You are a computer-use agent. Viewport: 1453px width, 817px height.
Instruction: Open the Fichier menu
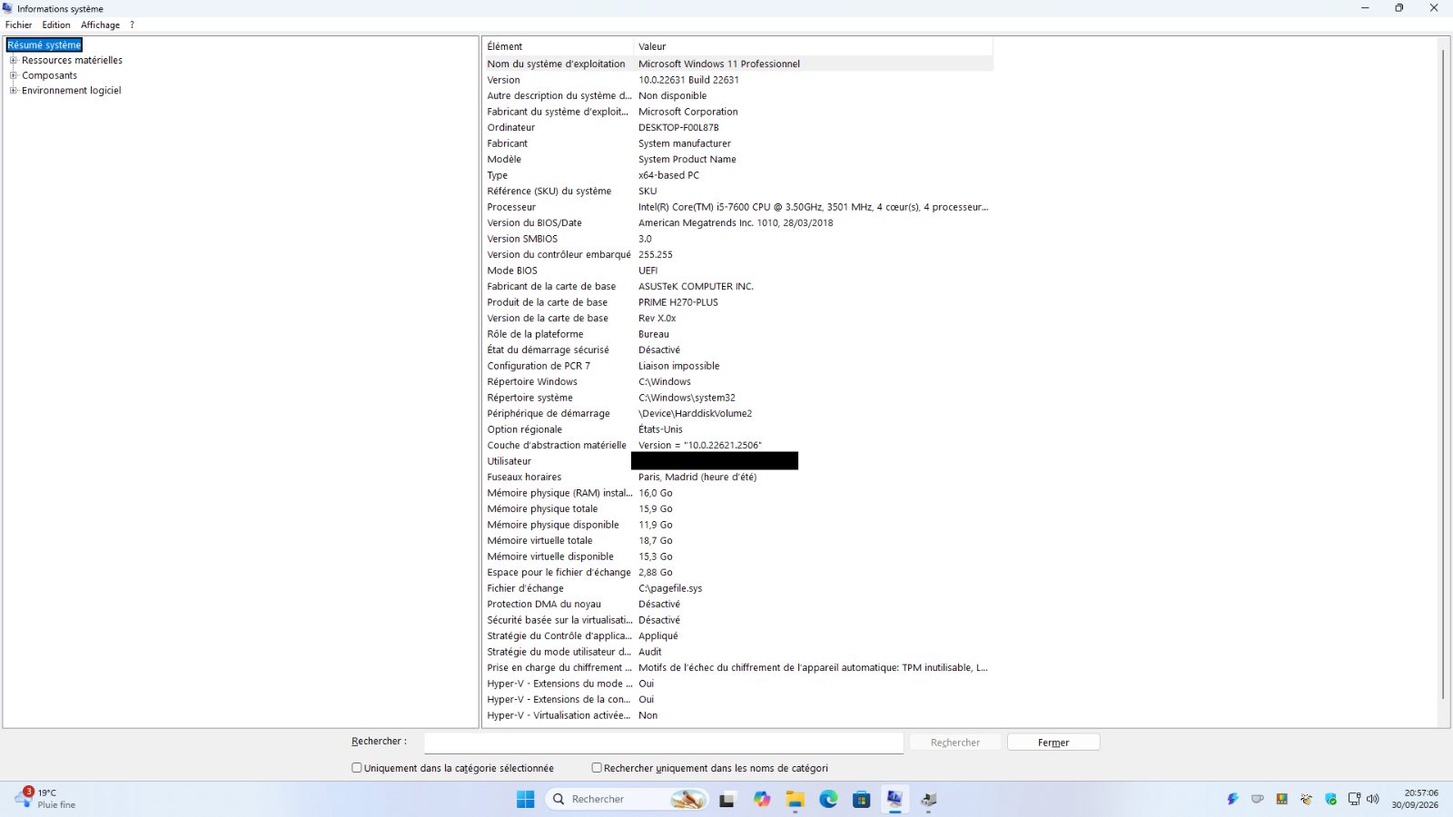[x=18, y=25]
